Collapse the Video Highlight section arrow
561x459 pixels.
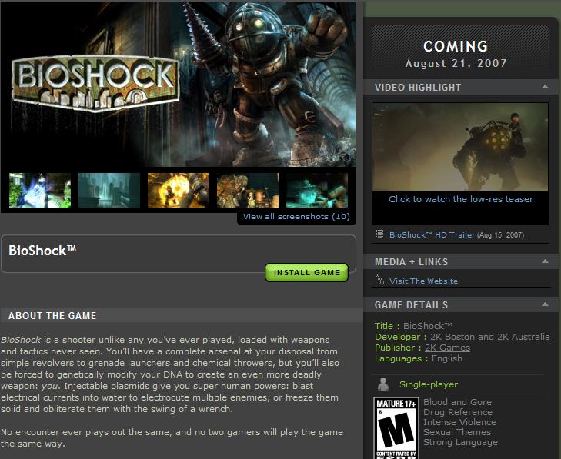pos(545,87)
